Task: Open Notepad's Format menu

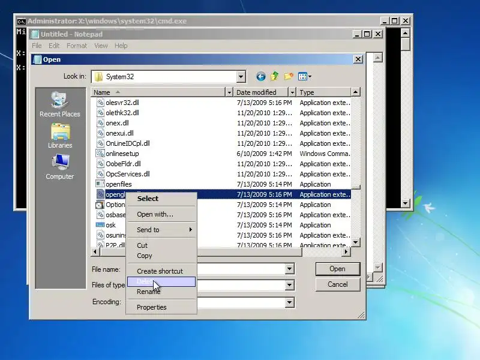Action: (x=77, y=46)
